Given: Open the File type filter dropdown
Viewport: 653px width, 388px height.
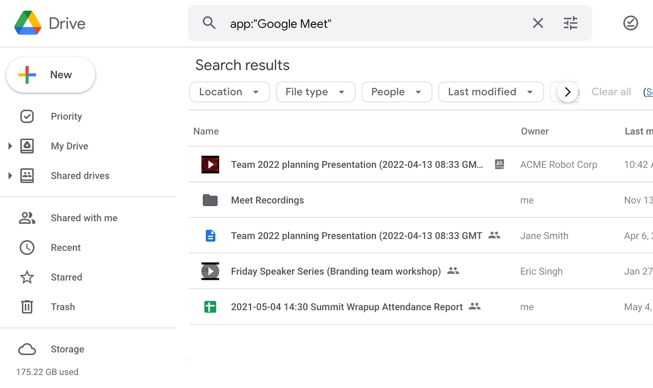Looking at the screenshot, I should pyautogui.click(x=315, y=92).
